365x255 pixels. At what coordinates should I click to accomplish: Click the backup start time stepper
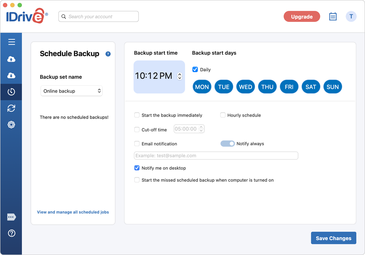tap(180, 76)
